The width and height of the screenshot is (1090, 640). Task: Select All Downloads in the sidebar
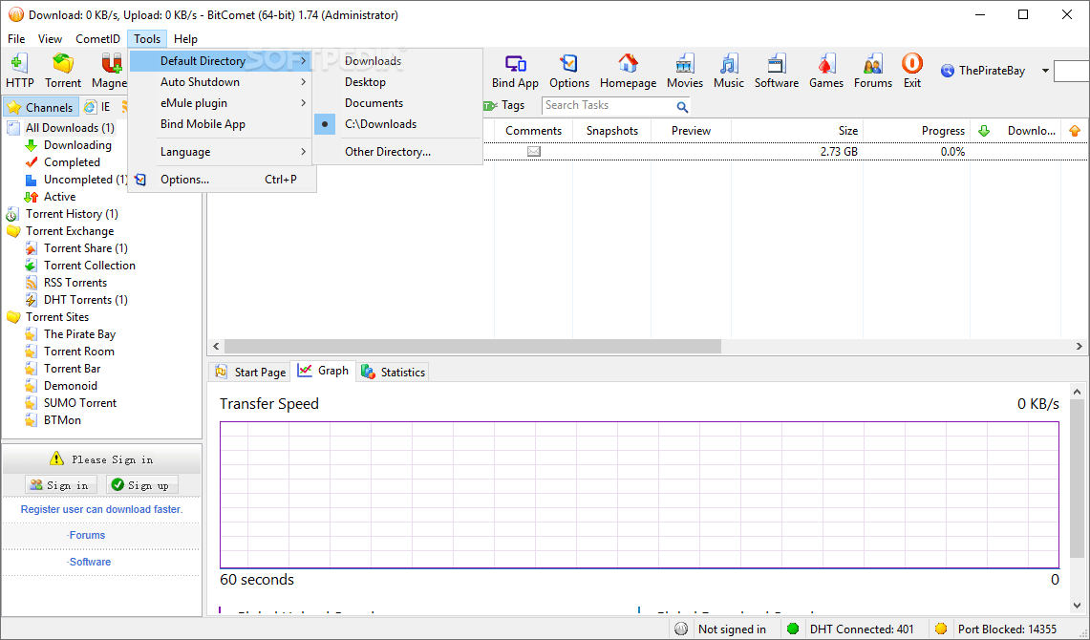click(x=70, y=128)
